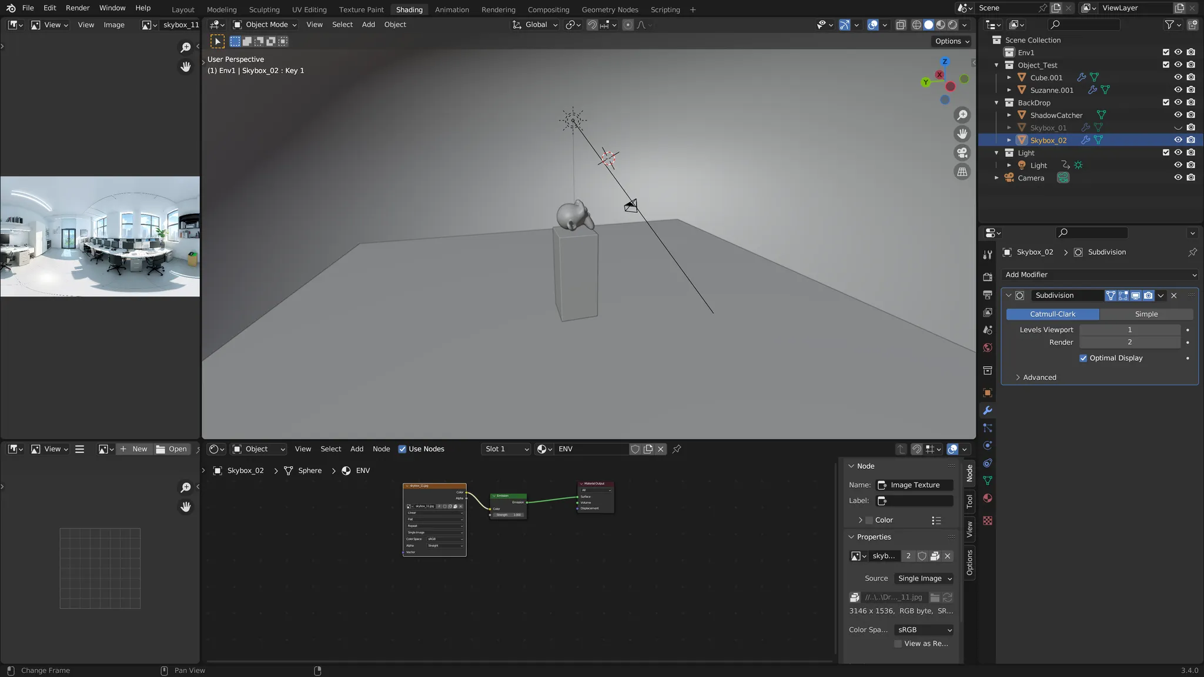Switch to the Compositing workspace tab
The width and height of the screenshot is (1204, 677).
click(548, 9)
